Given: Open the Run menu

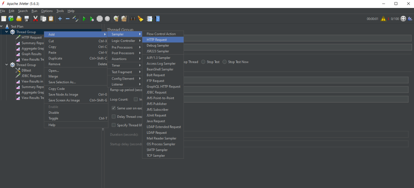Looking at the screenshot, I should point(34,11).
